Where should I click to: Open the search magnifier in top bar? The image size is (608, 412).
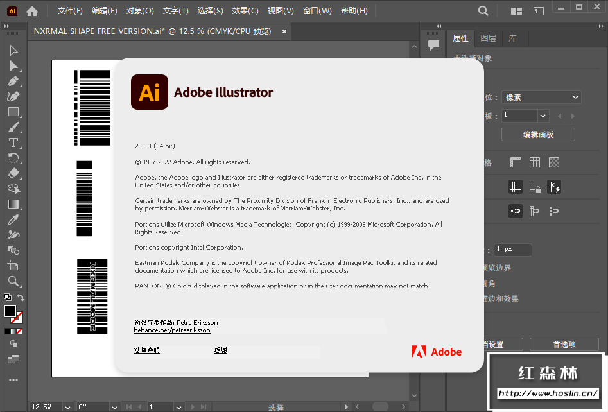[x=483, y=11]
